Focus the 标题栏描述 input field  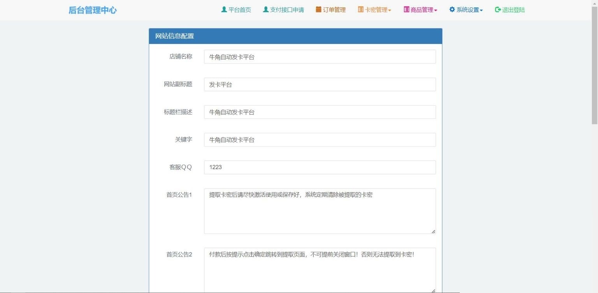point(320,112)
